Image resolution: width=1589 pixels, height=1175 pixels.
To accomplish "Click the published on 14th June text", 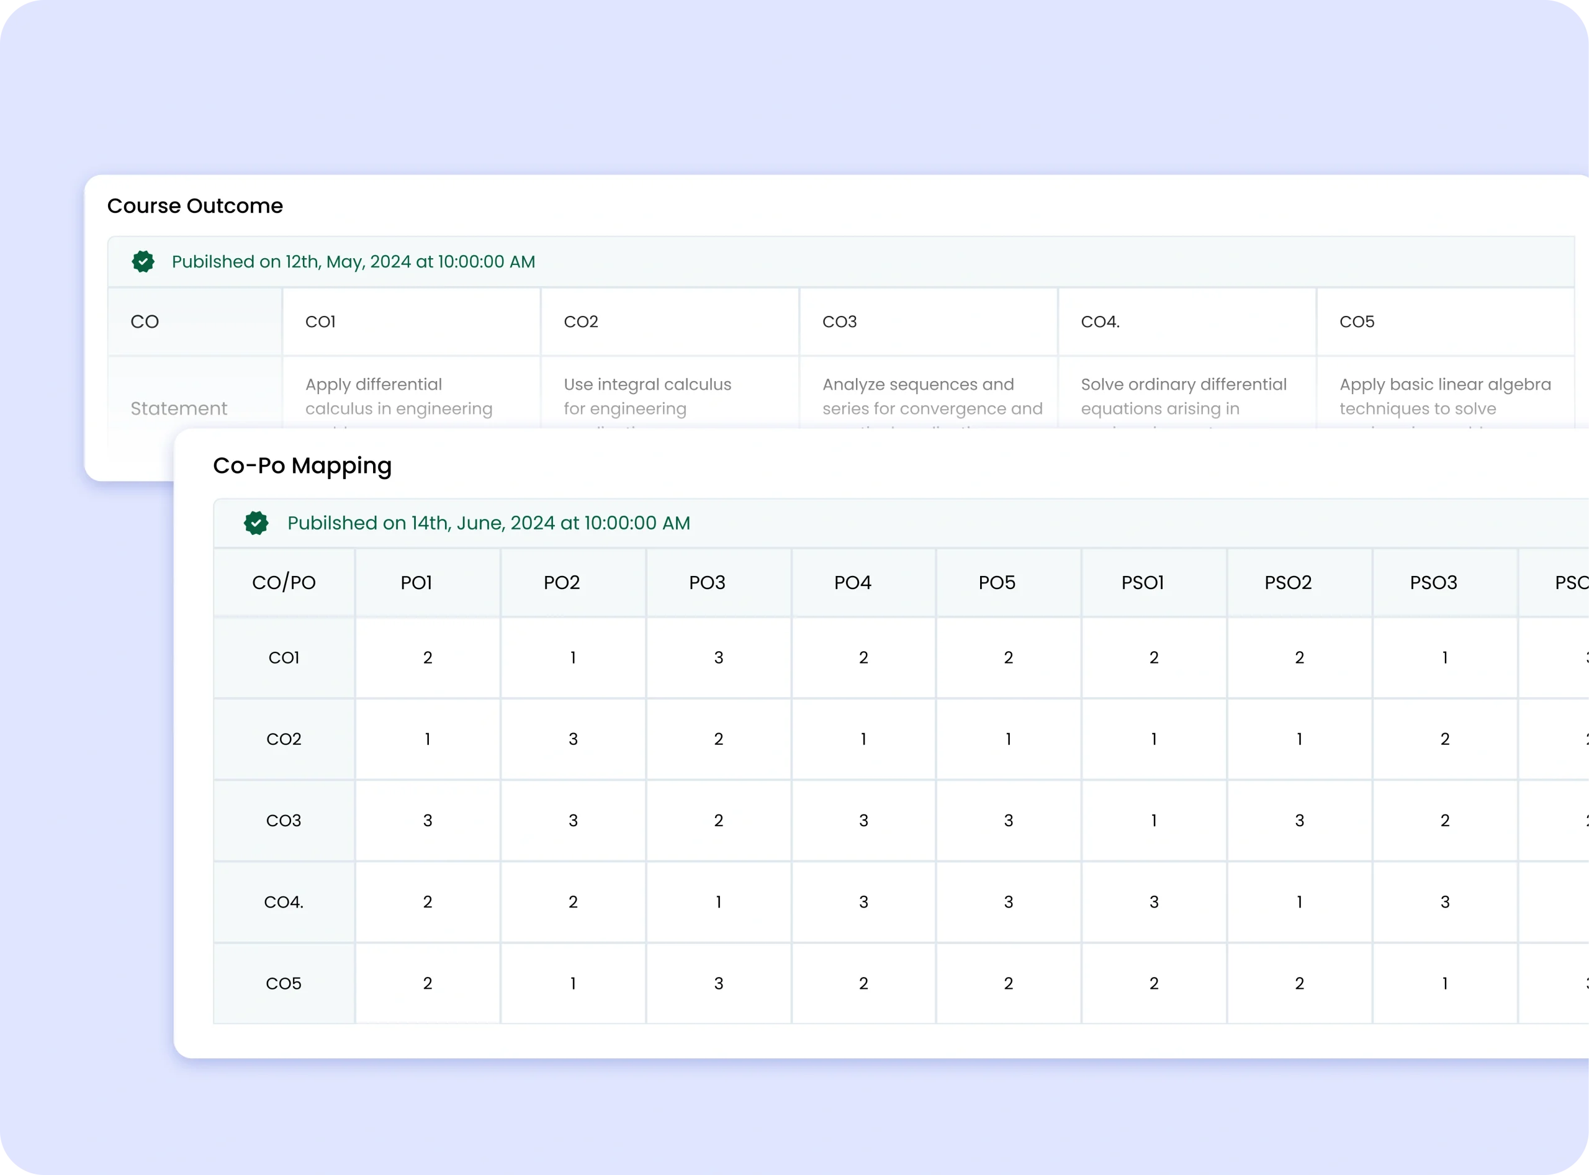I will click(x=488, y=523).
